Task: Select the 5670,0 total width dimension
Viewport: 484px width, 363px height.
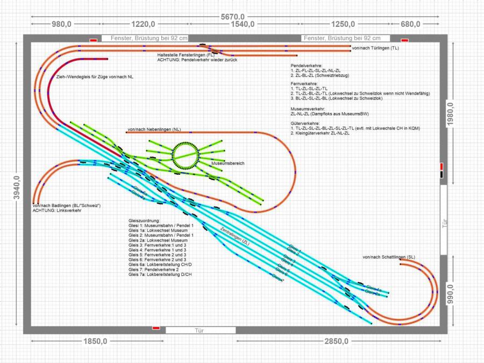Action: click(233, 17)
